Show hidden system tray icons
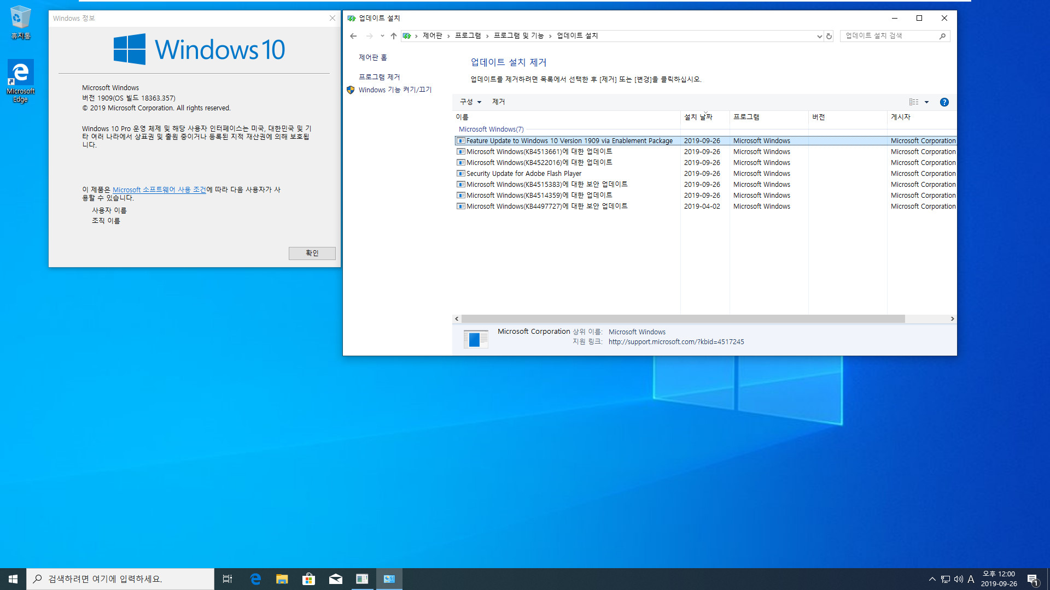Image resolution: width=1050 pixels, height=590 pixels. point(932,579)
